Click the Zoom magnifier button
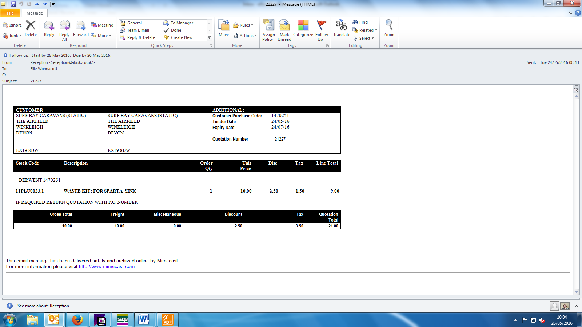This screenshot has width=582, height=327. pos(389,28)
